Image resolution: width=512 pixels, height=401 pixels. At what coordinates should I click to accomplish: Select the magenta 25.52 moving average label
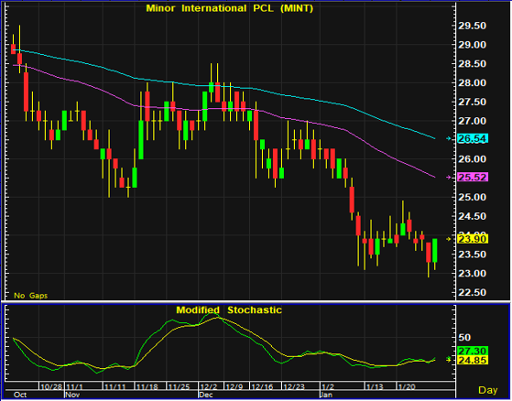473,178
